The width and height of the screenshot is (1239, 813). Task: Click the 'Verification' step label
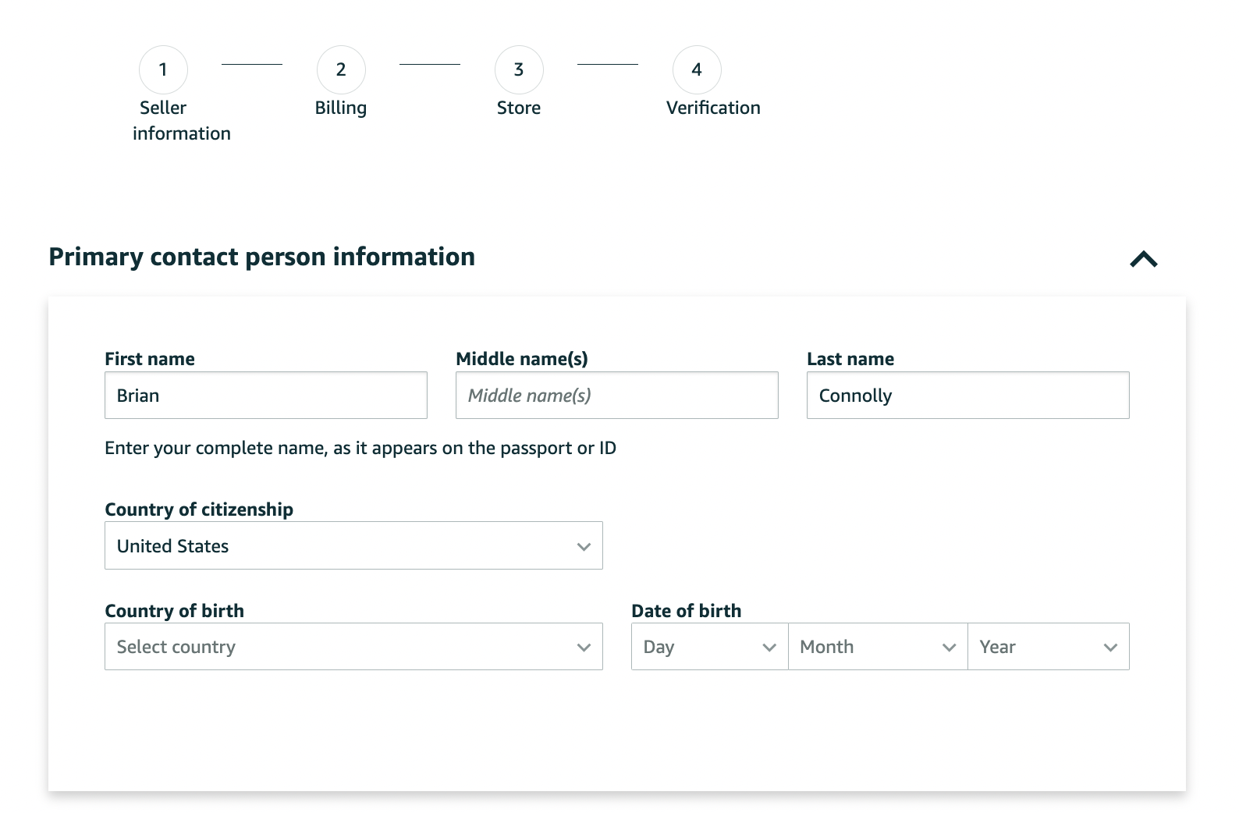click(x=713, y=108)
